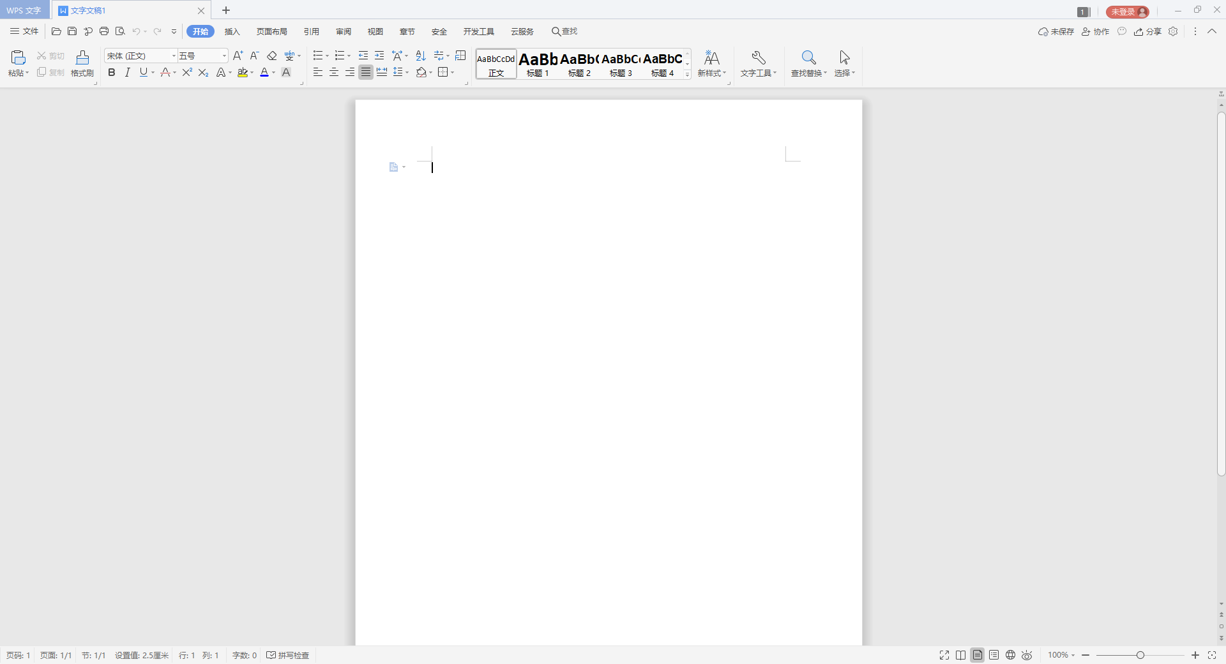Switch to web layout globe icon
Viewport: 1226px width, 664px height.
tap(1011, 655)
